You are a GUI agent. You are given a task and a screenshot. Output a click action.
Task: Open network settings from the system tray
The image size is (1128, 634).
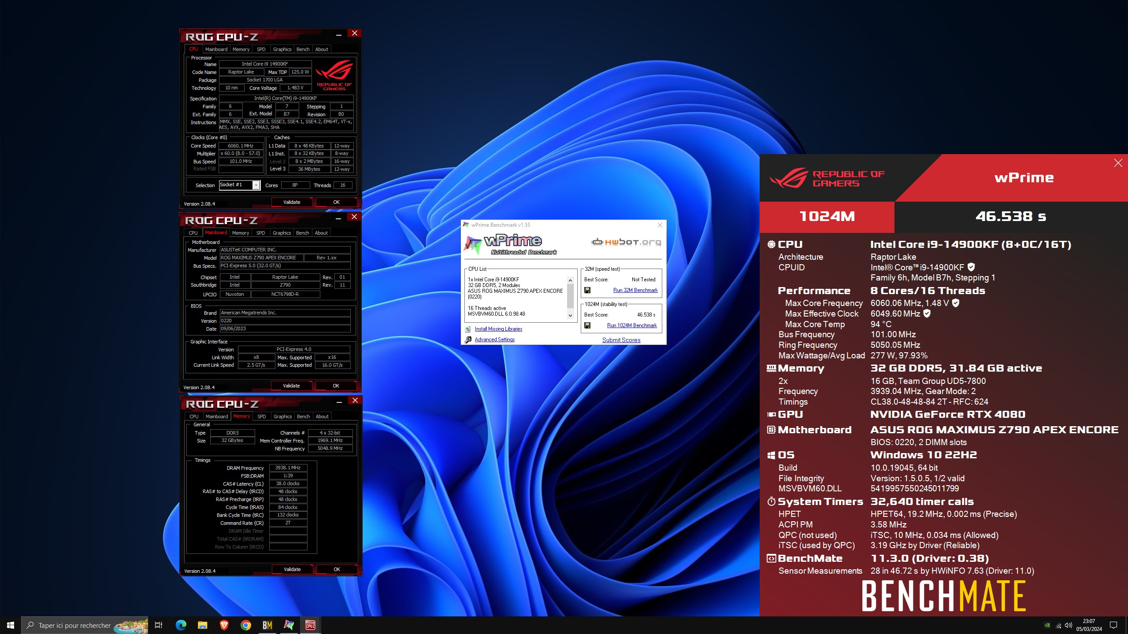(x=1058, y=625)
